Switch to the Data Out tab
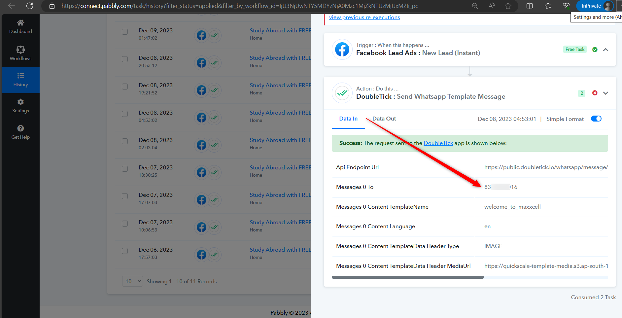 coord(384,119)
